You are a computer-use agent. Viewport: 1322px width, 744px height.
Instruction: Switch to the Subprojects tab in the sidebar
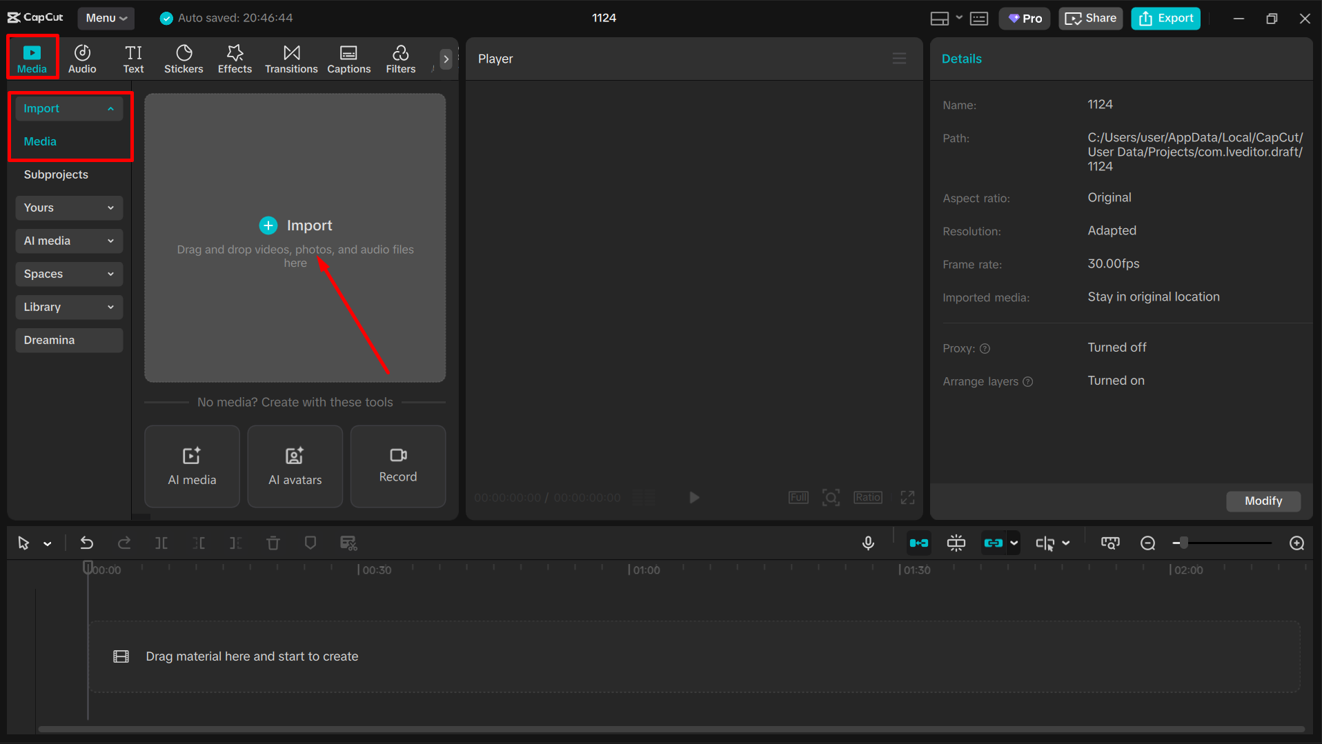[56, 174]
